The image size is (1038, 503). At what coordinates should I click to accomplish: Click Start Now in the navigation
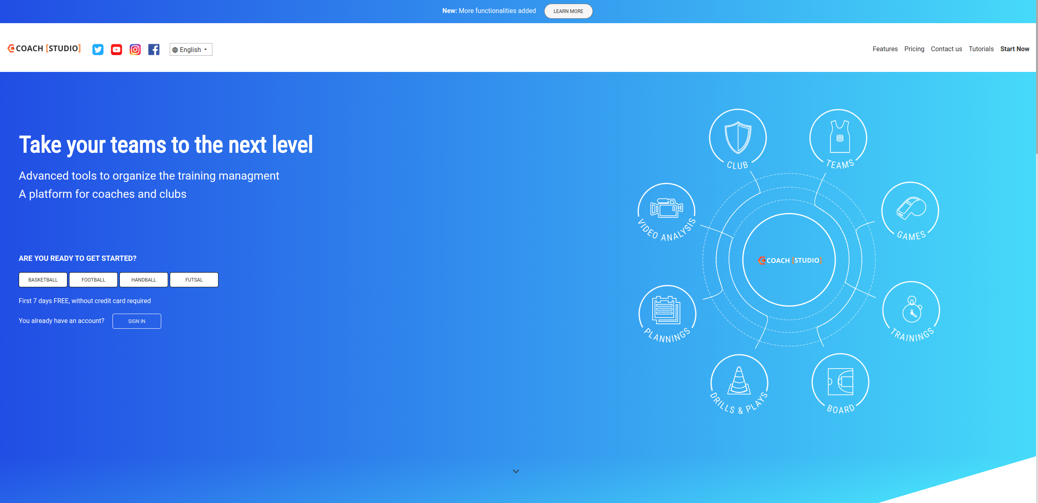pos(1014,49)
